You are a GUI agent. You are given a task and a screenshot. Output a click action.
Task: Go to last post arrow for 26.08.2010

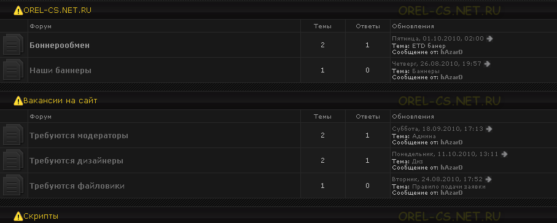[x=487, y=64]
